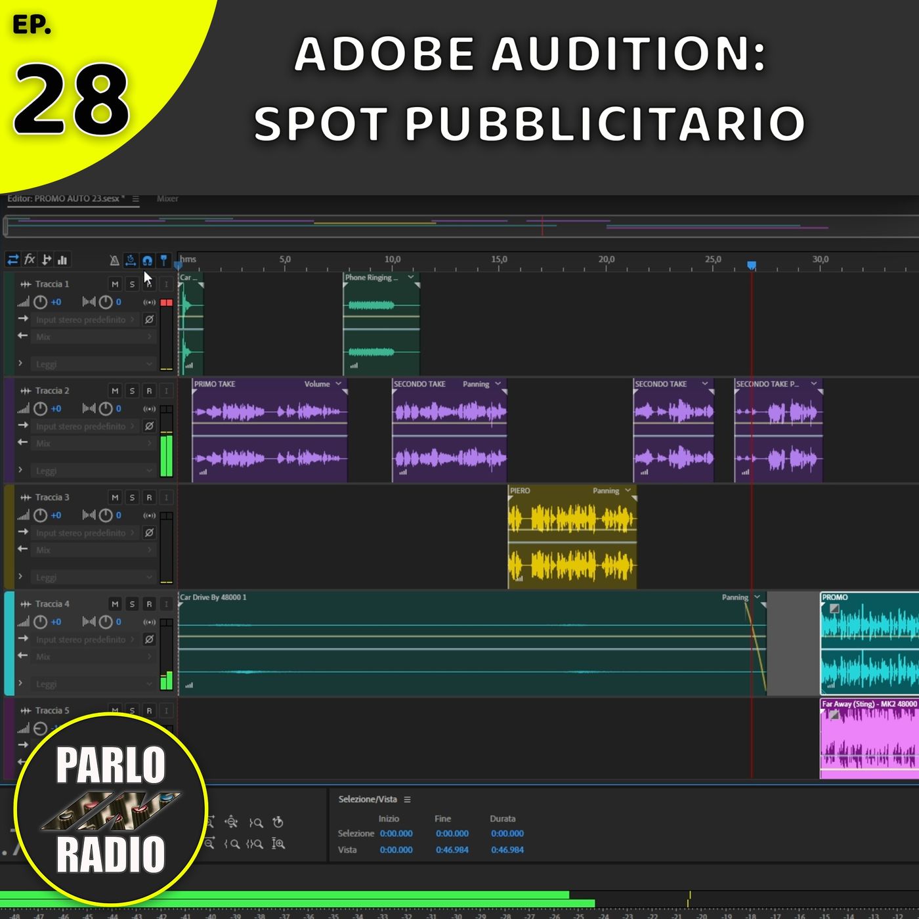
Task: Open PRIMO TAKE clip Volume dropdown
Action: [339, 384]
